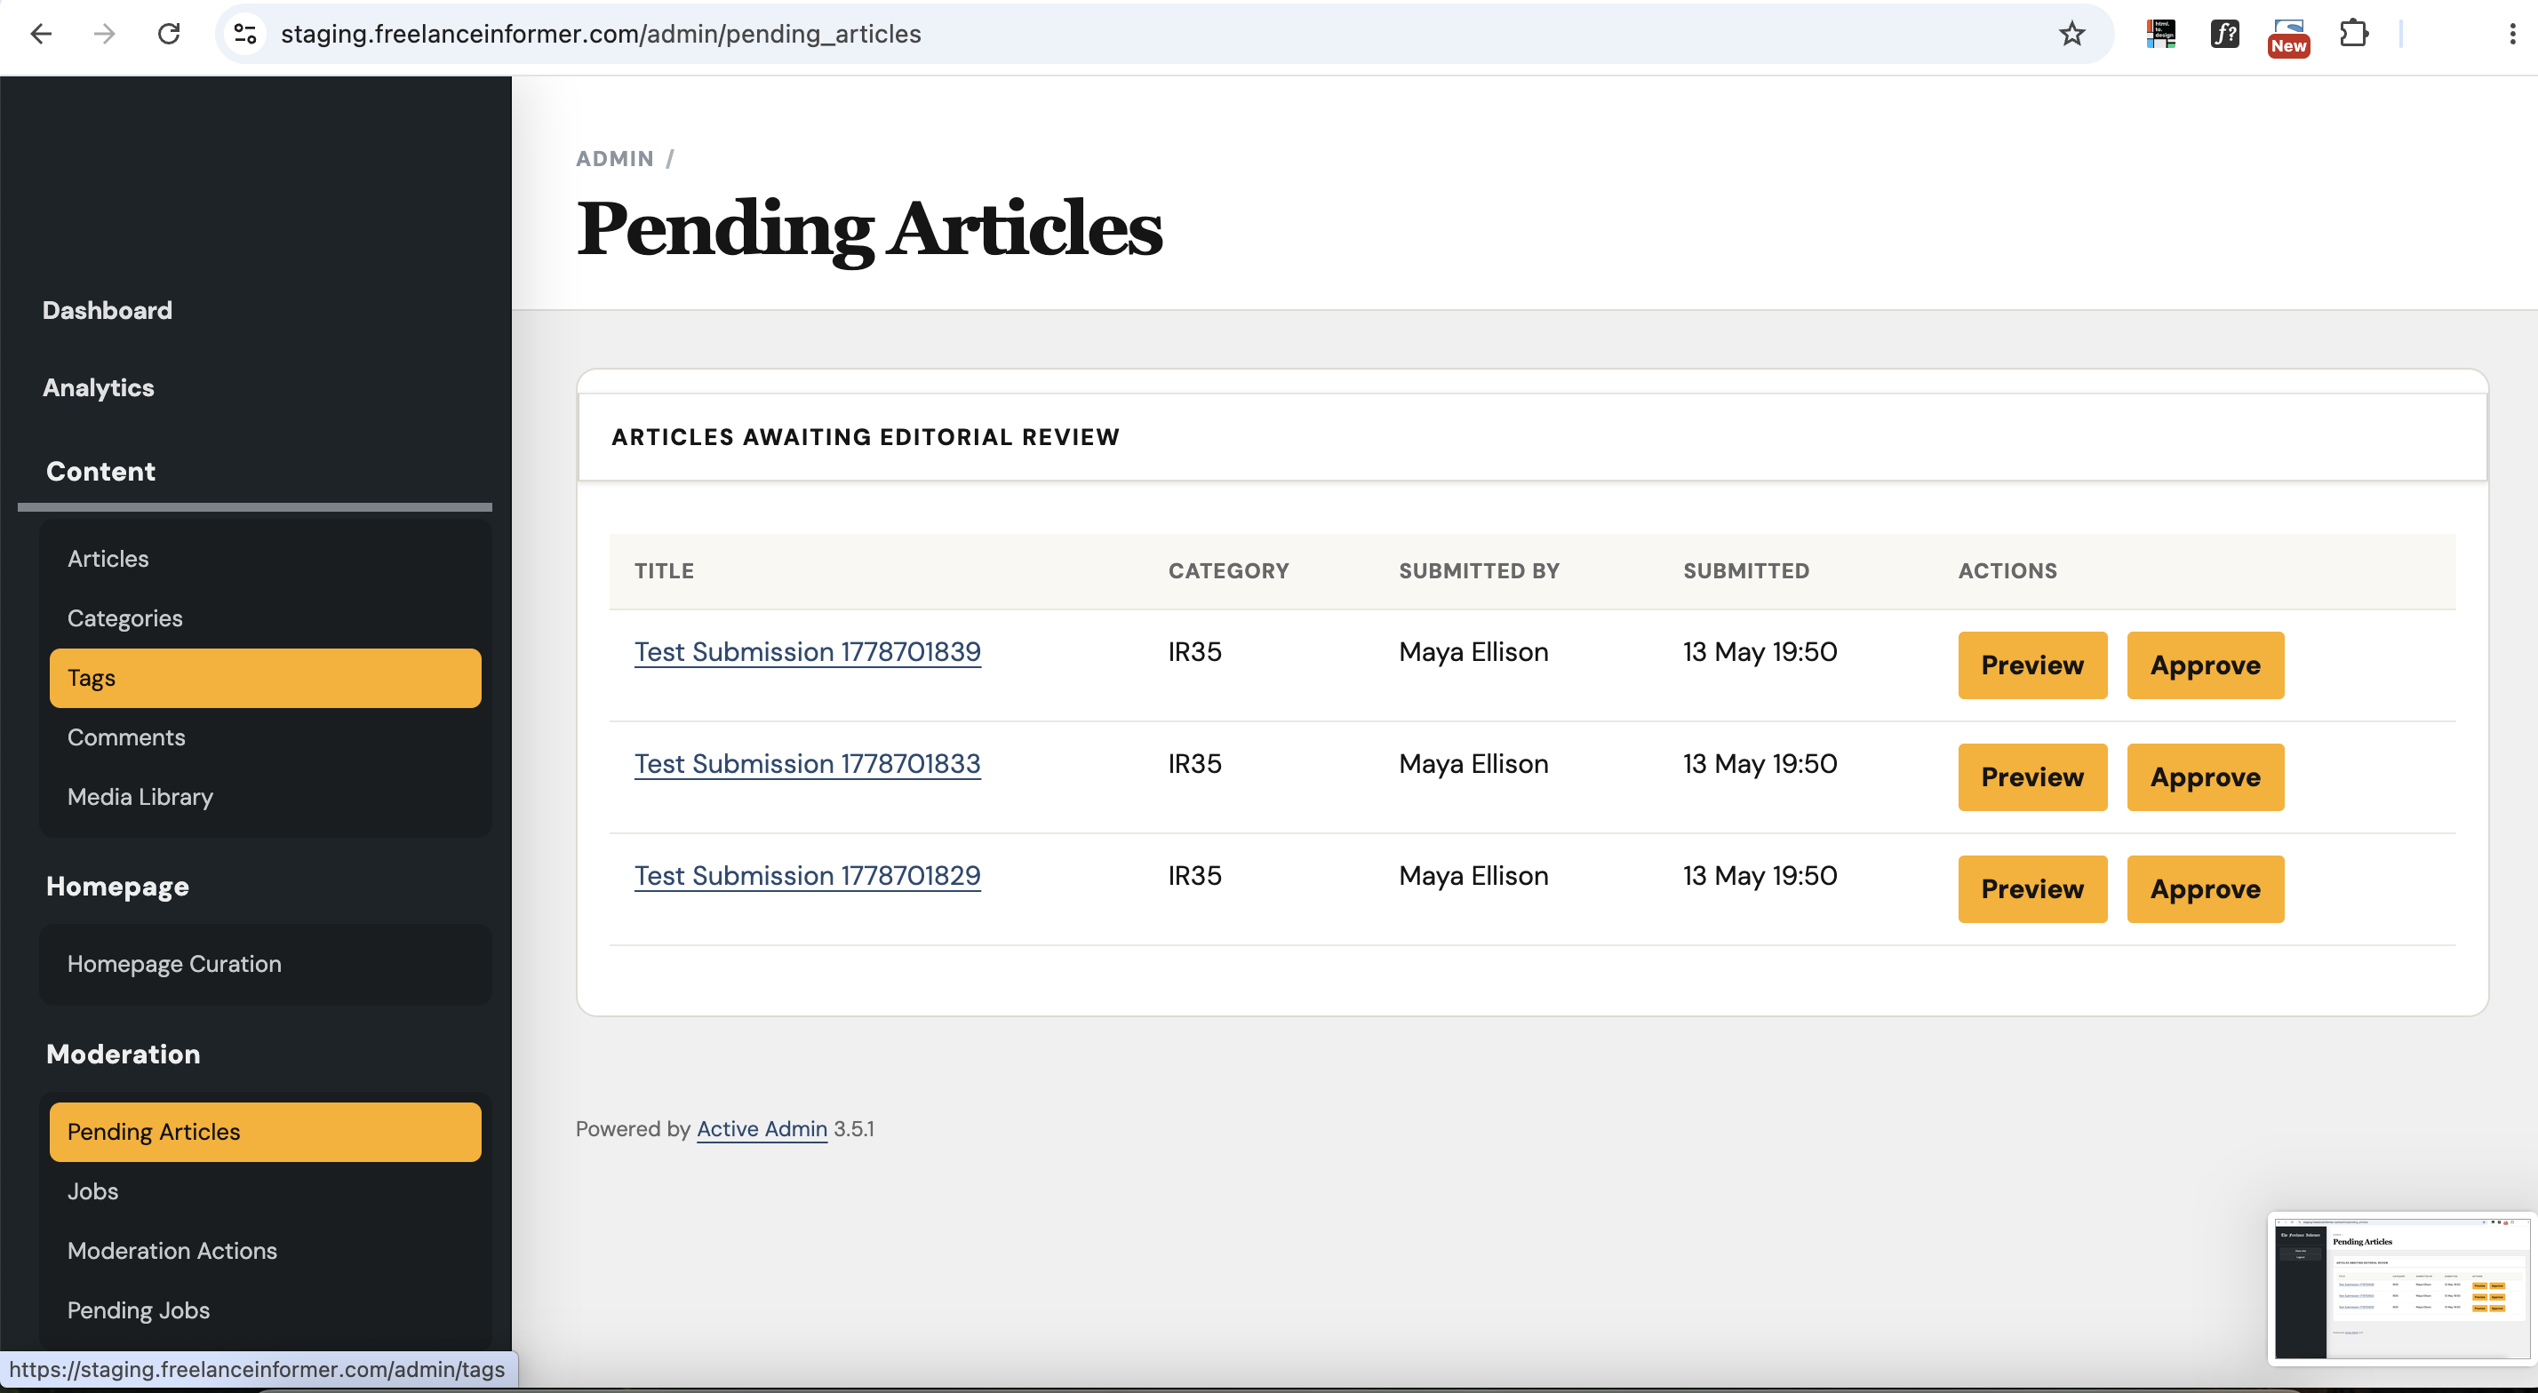This screenshot has height=1393, width=2538.
Task: Approve Test Submission 1778701829
Action: click(x=2205, y=888)
